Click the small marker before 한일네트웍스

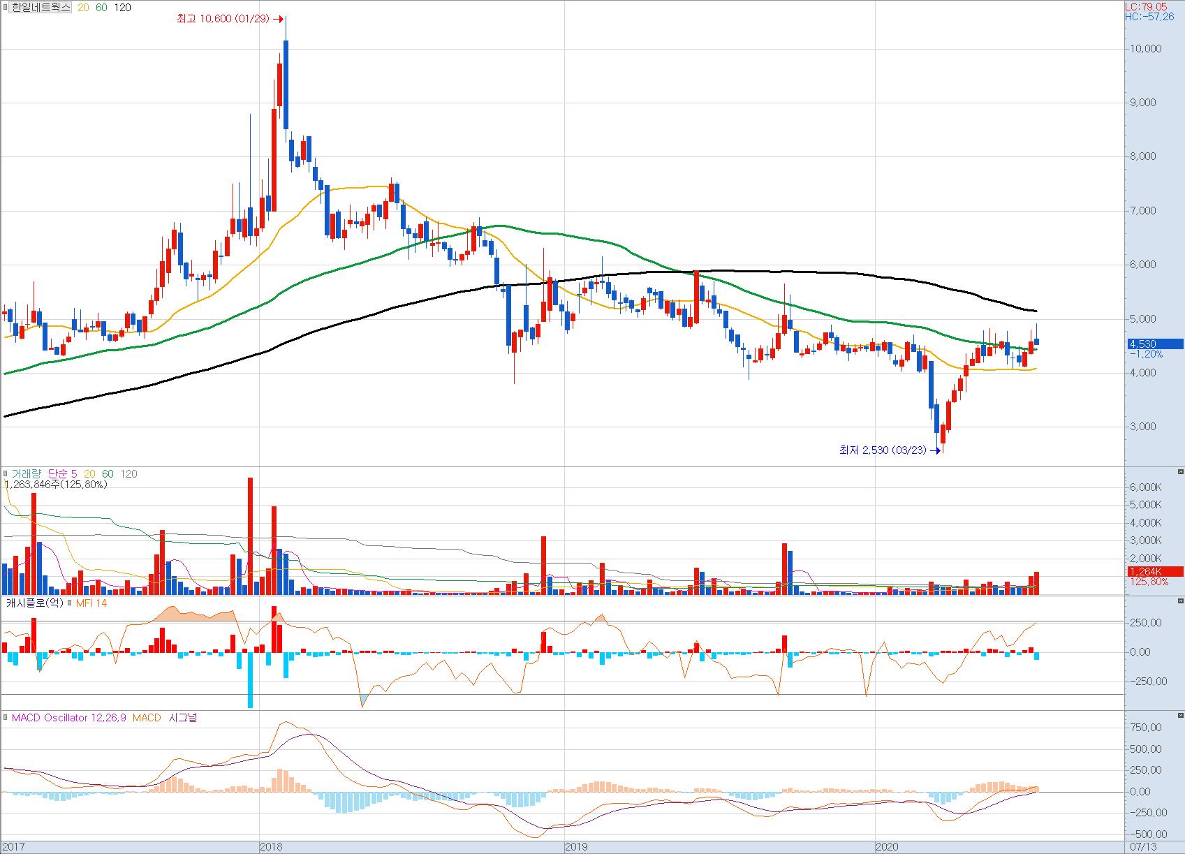pyautogui.click(x=6, y=8)
